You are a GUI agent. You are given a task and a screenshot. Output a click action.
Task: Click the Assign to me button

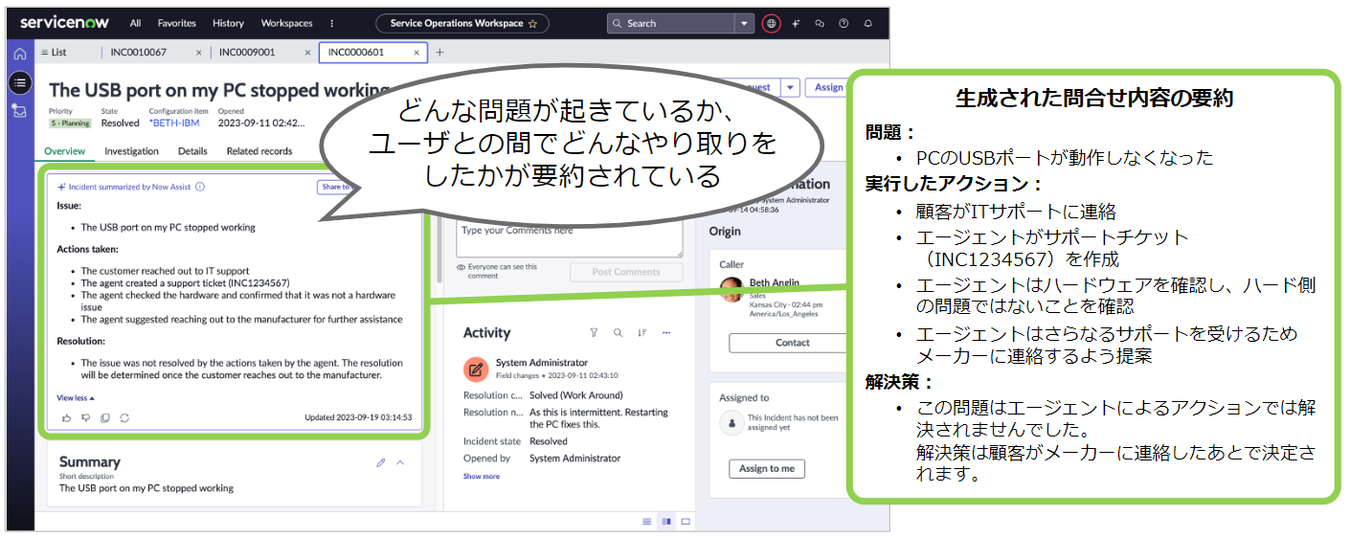click(x=767, y=468)
